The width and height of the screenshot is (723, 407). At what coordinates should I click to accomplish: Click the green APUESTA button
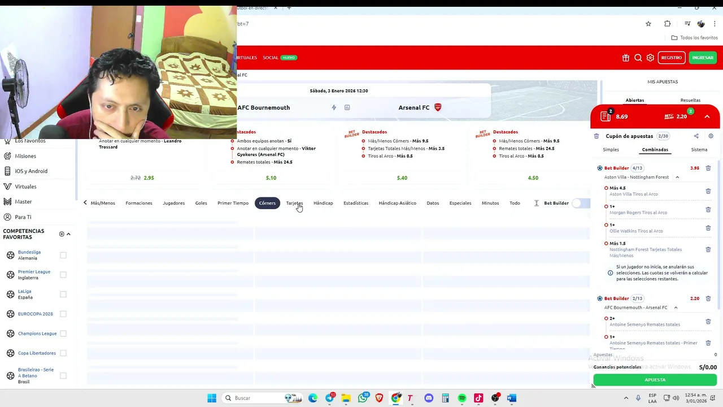pos(655,380)
